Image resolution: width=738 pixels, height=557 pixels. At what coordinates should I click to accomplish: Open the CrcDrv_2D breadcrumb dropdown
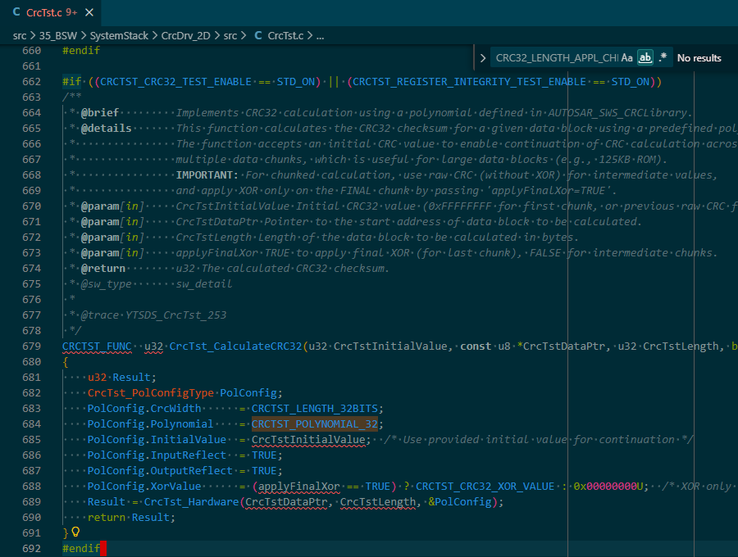186,36
